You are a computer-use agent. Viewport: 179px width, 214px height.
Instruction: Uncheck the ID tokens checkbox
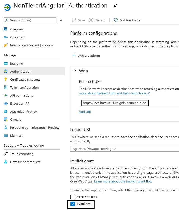[73, 204]
